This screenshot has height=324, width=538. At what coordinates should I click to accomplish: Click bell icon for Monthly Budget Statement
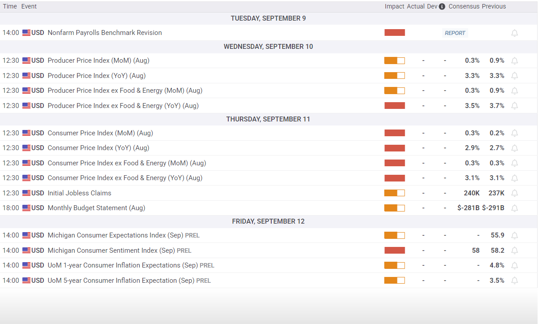coord(515,208)
